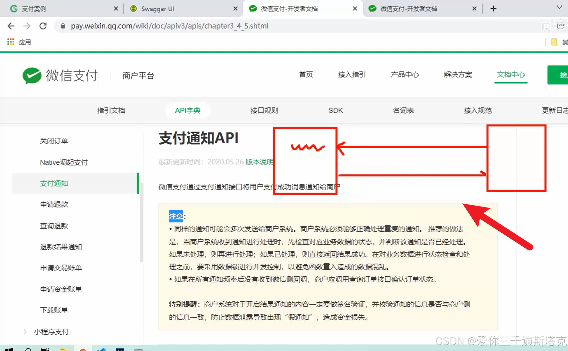Select the 接入规范 sub-tab
568x351 pixels.
click(x=478, y=111)
